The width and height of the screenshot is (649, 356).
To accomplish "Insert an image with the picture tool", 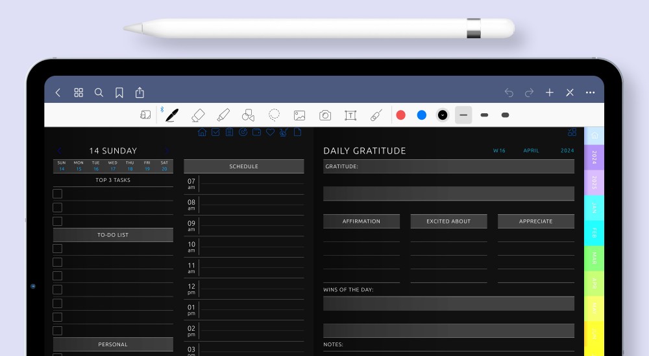I will [x=300, y=115].
